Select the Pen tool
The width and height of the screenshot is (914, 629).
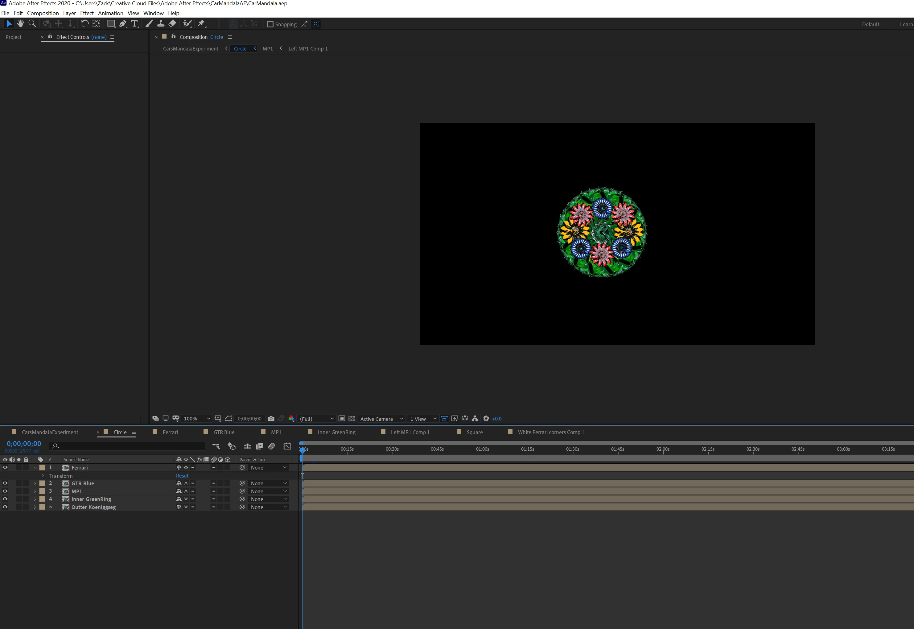tap(123, 24)
